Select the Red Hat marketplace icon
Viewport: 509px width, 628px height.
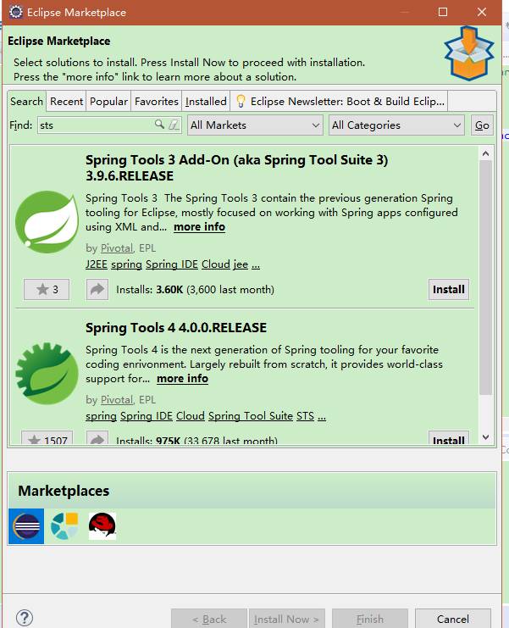pos(102,526)
